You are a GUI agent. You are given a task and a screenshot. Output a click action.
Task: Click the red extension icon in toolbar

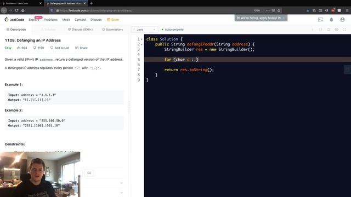(x=333, y=10)
